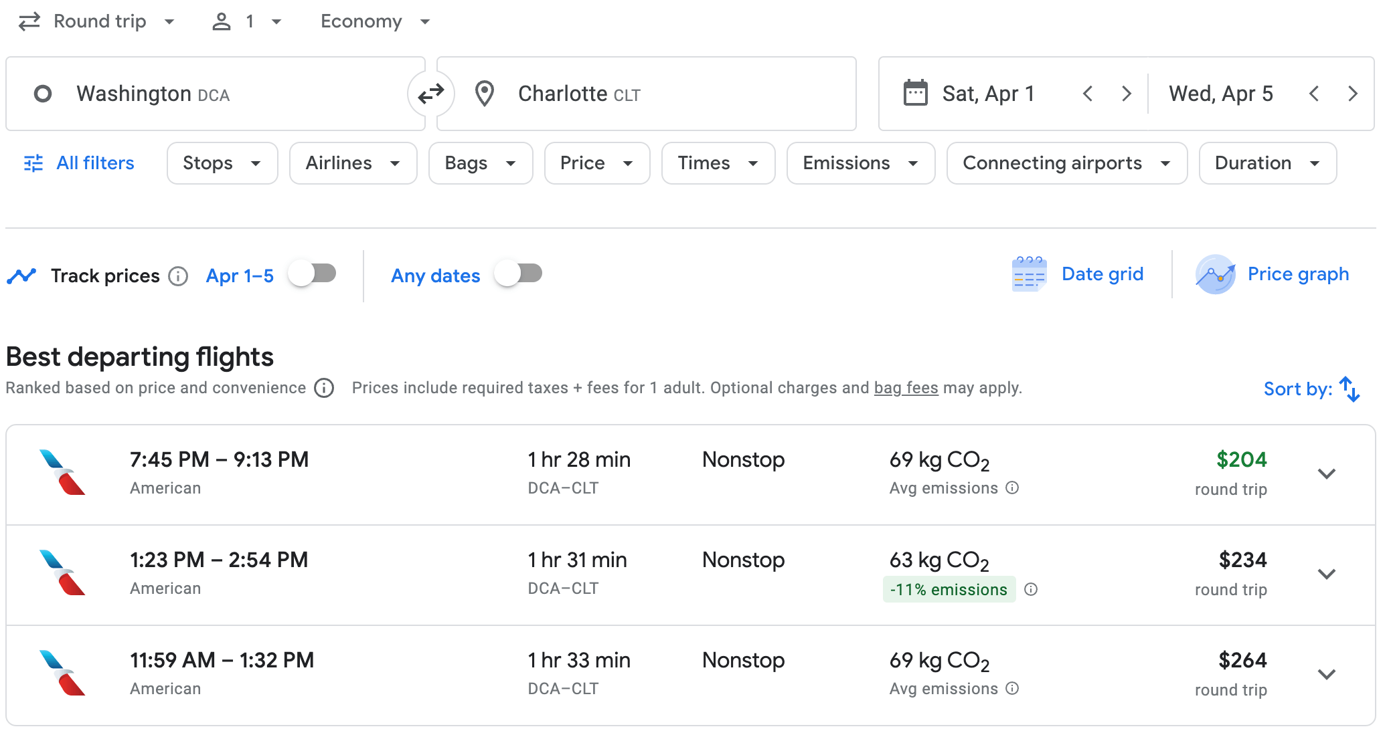The width and height of the screenshot is (1387, 745).
Task: Click the origin circle icon by Washington
Action: 43,94
